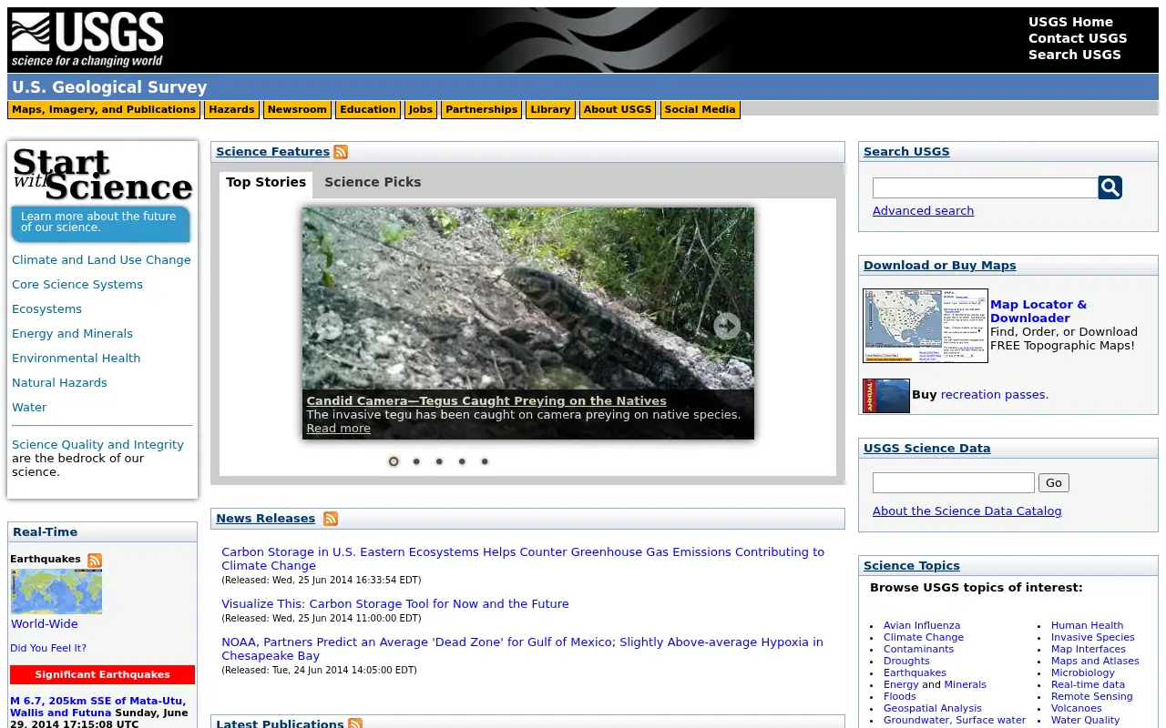Switch to the Science Picks tab
This screenshot has width=1166, height=728.
pyautogui.click(x=373, y=182)
